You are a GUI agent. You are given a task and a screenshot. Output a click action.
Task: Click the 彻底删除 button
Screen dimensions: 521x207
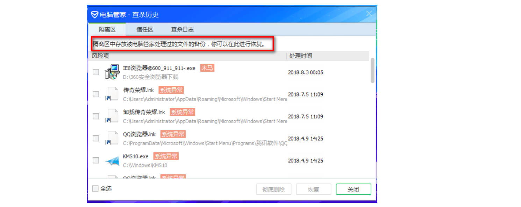(x=274, y=190)
